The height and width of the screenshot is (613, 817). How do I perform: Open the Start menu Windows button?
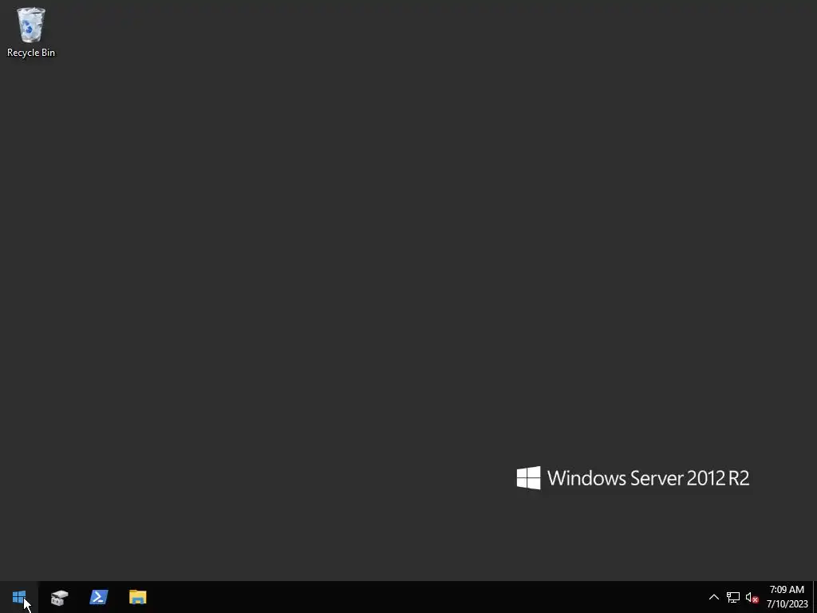(19, 597)
